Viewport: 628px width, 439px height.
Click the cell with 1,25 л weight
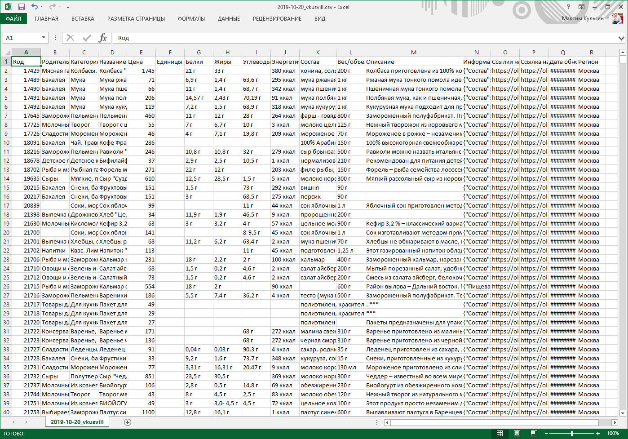(x=350, y=250)
